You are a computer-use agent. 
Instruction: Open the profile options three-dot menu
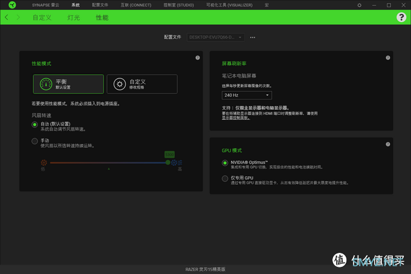pos(253,37)
